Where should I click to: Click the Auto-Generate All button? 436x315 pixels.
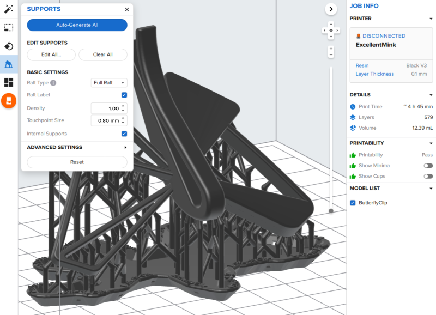click(77, 25)
